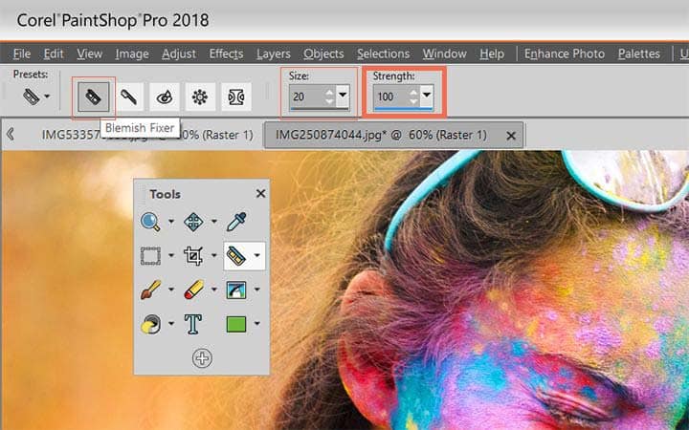The width and height of the screenshot is (689, 430).
Task: Open the Help menu
Action: click(492, 54)
